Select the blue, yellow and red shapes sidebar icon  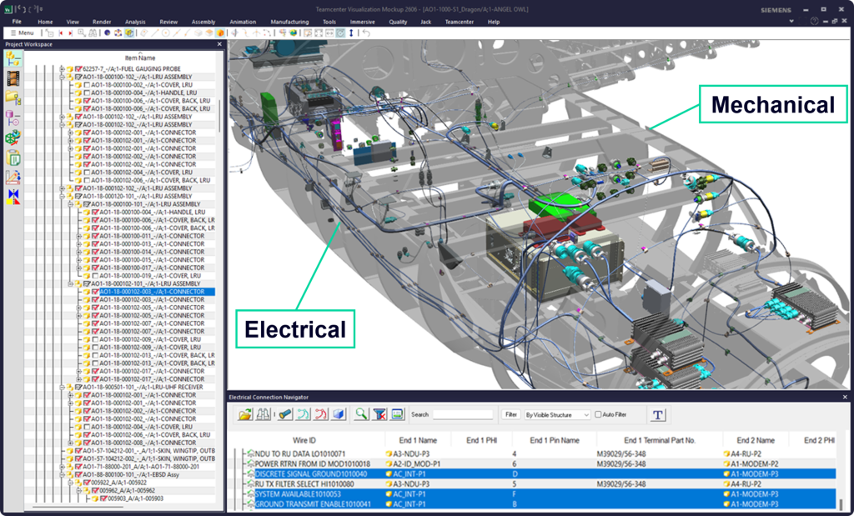13,197
